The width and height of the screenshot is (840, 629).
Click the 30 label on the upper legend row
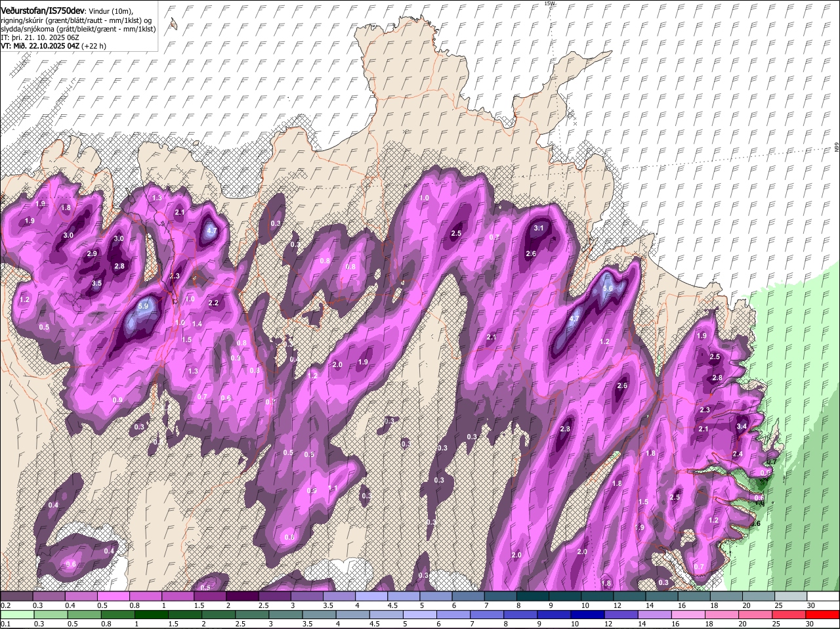[811, 605]
